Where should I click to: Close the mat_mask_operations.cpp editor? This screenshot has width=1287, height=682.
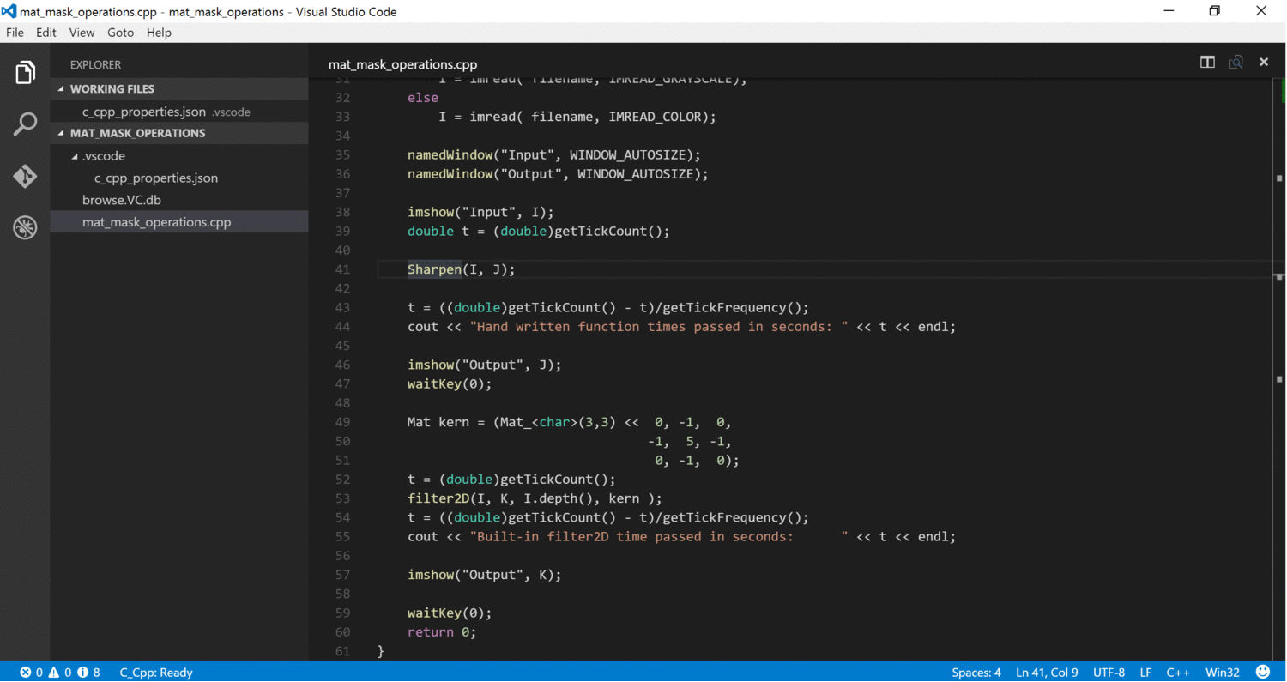1264,62
